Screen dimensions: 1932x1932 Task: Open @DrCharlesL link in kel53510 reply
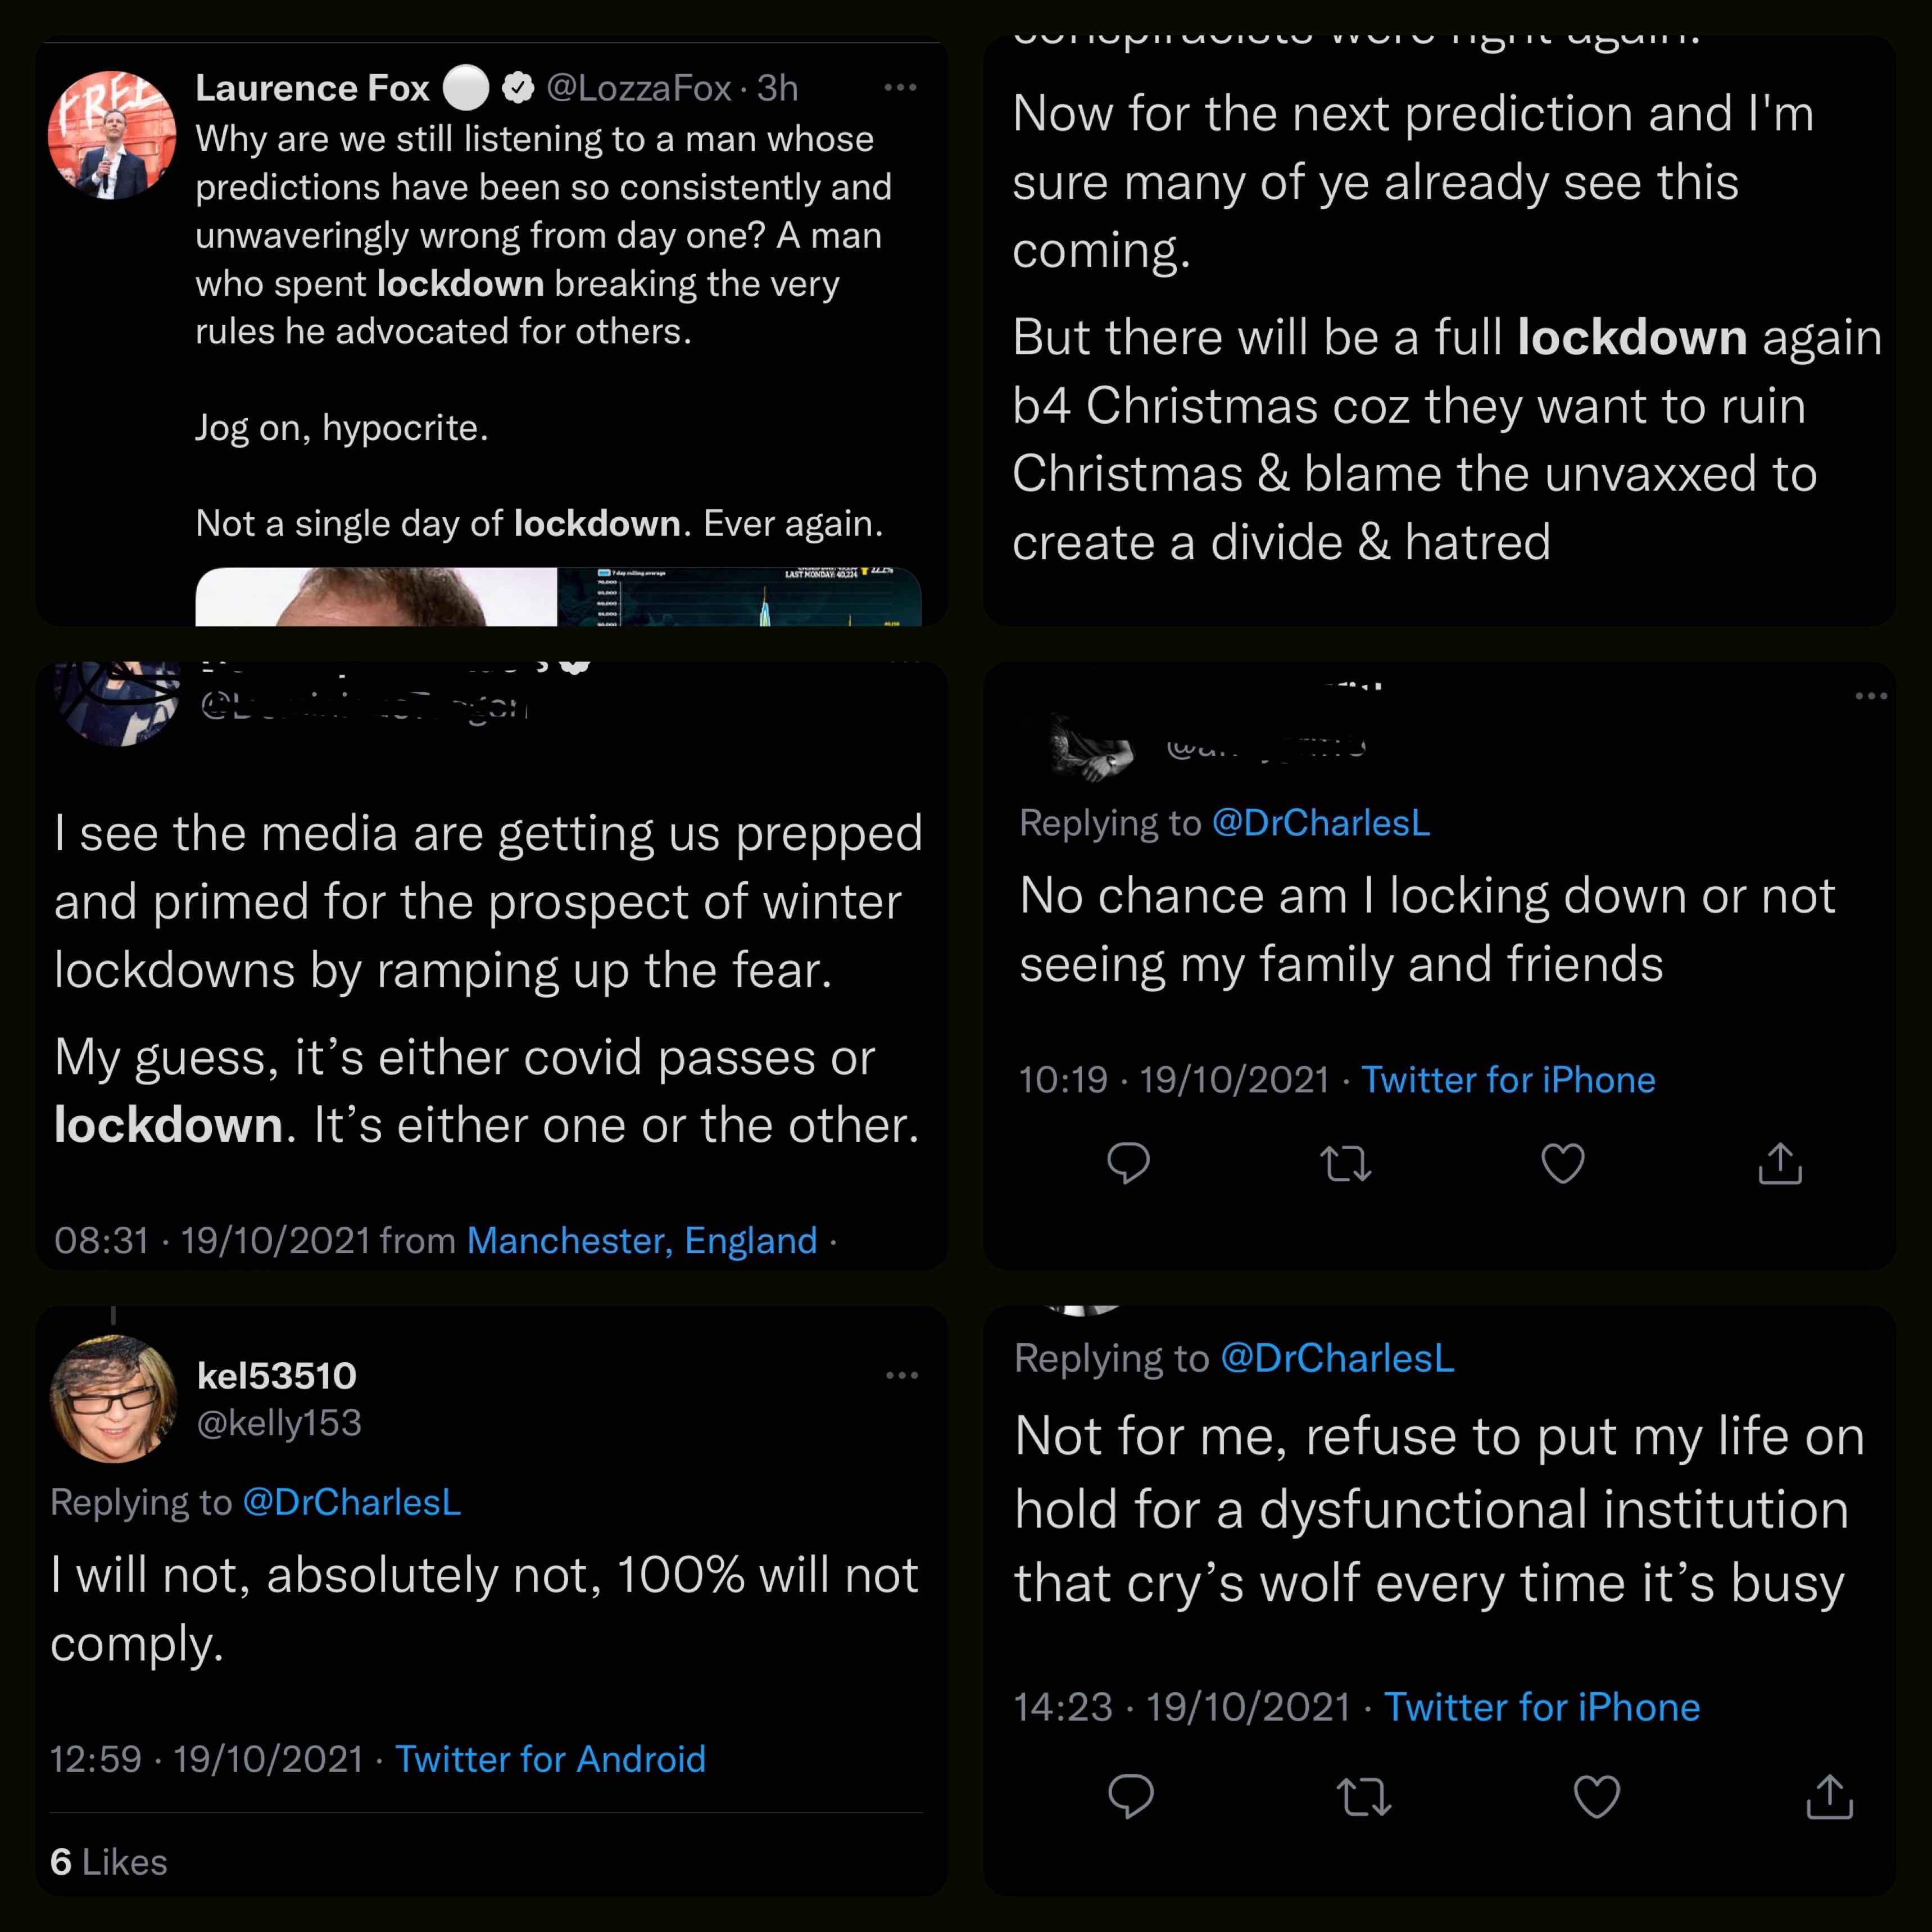[x=352, y=1502]
